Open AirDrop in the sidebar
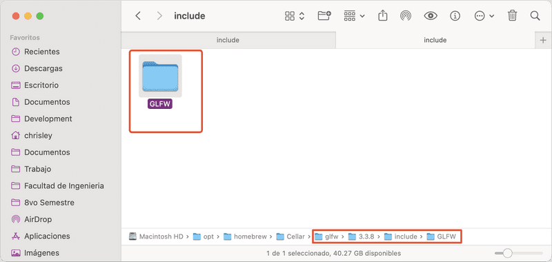Viewport: 552px width, 262px height. tap(38, 219)
